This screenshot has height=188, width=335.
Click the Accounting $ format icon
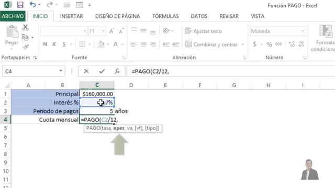click(x=254, y=44)
